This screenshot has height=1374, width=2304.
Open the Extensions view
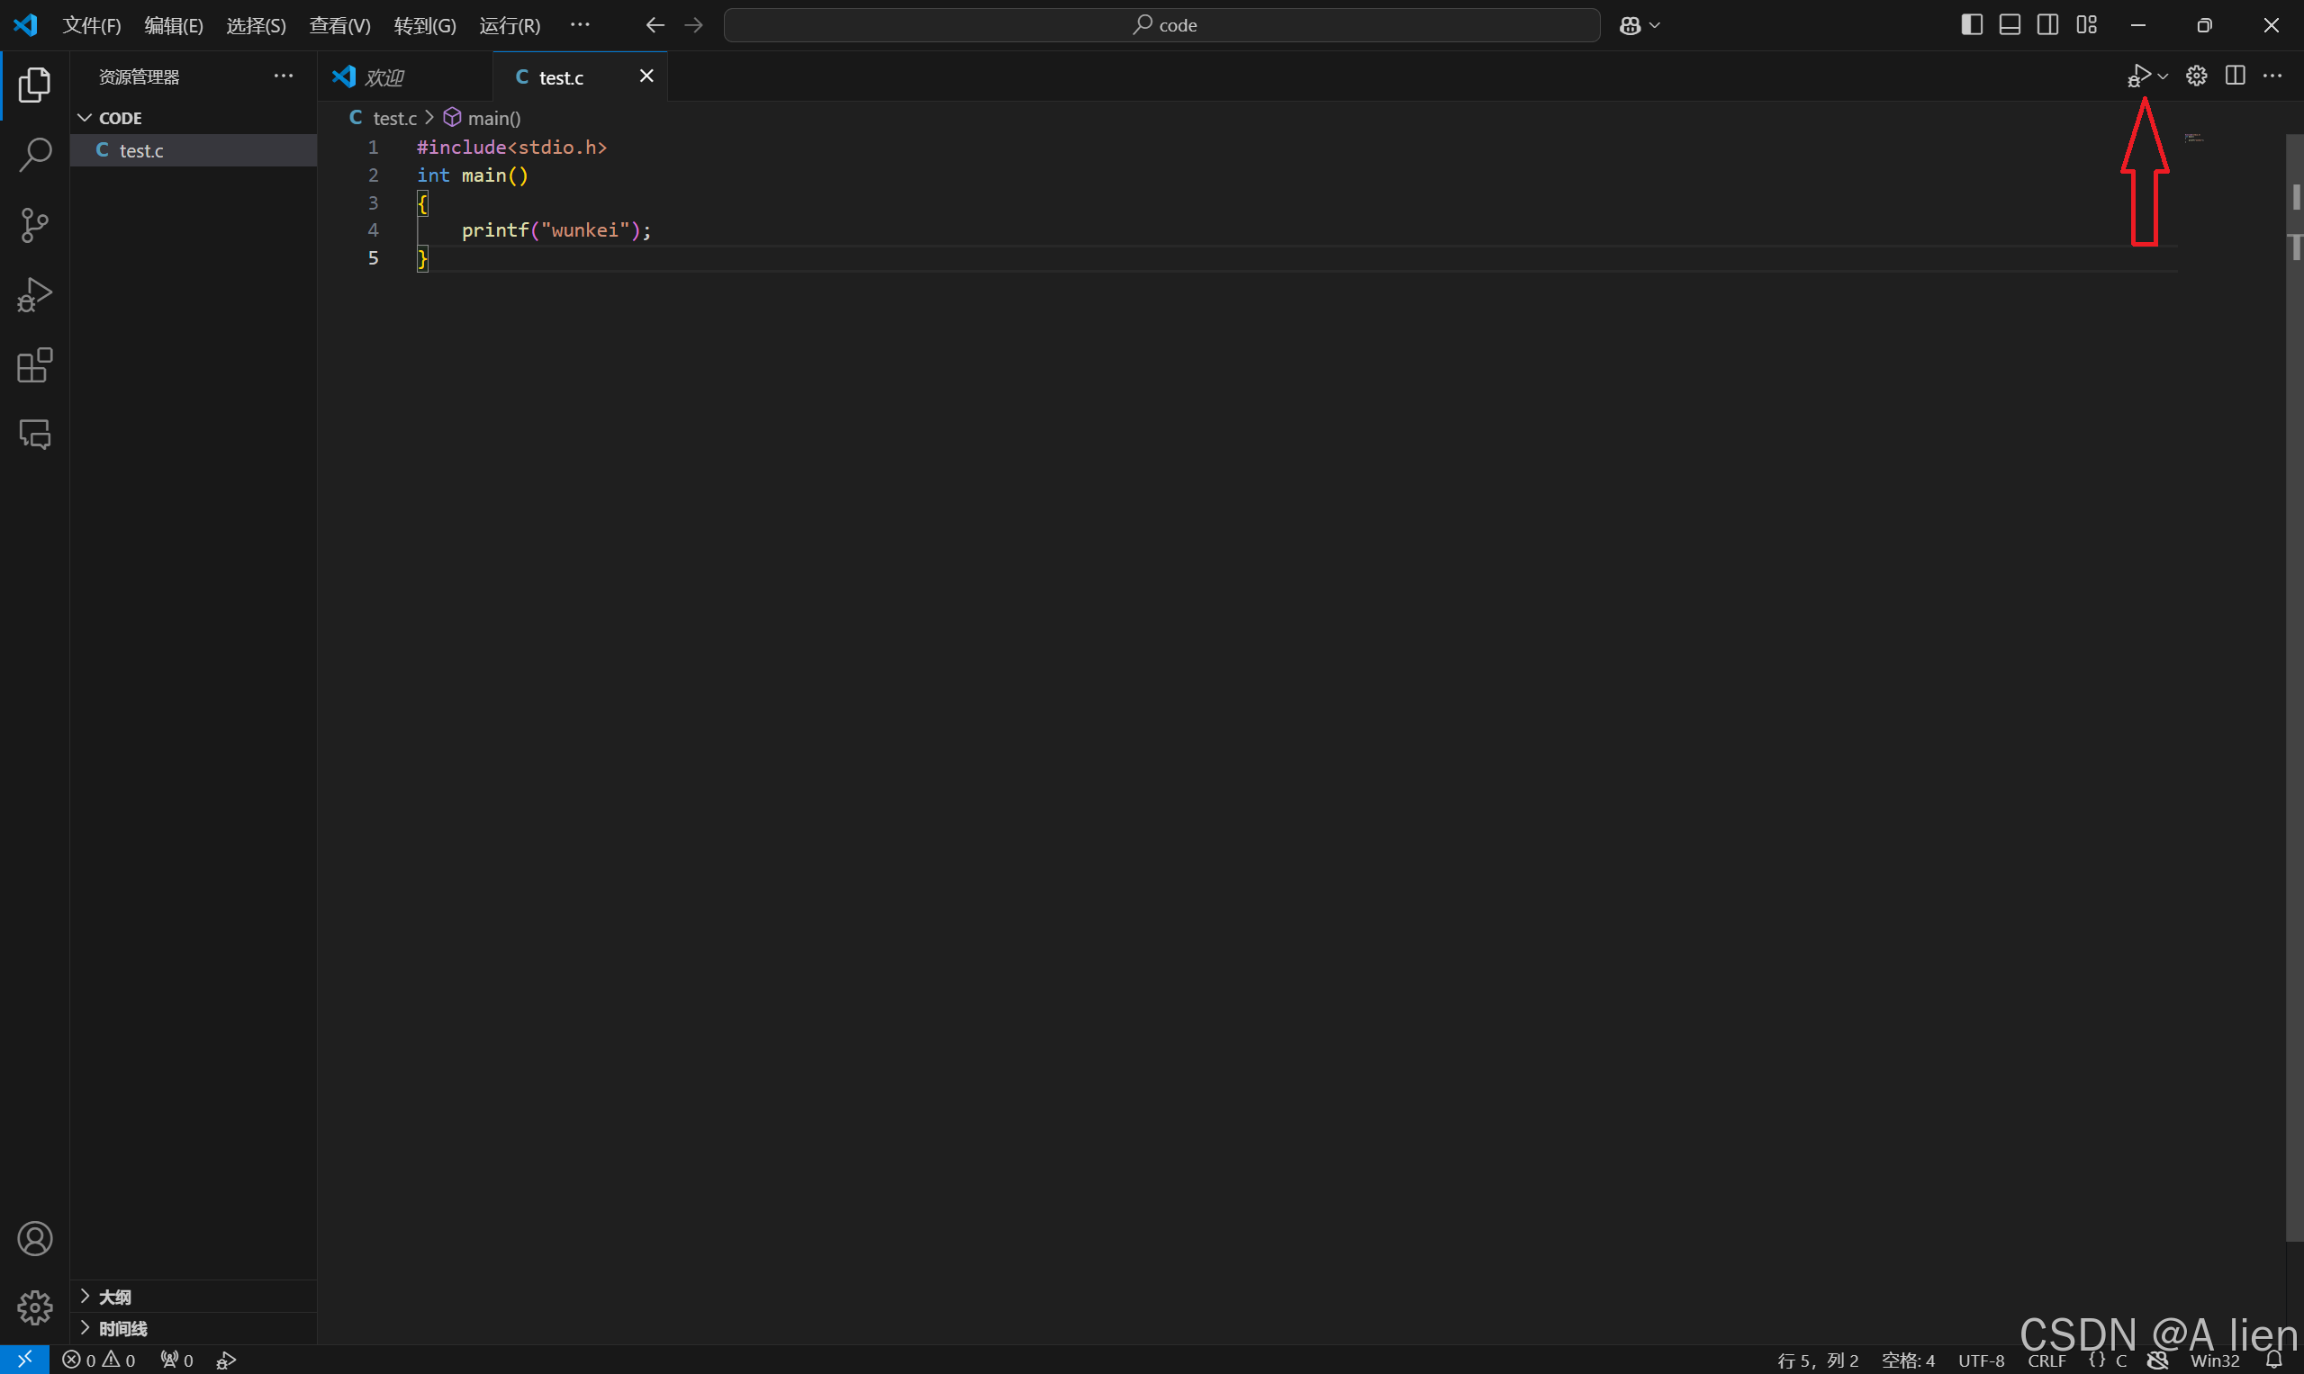click(34, 365)
